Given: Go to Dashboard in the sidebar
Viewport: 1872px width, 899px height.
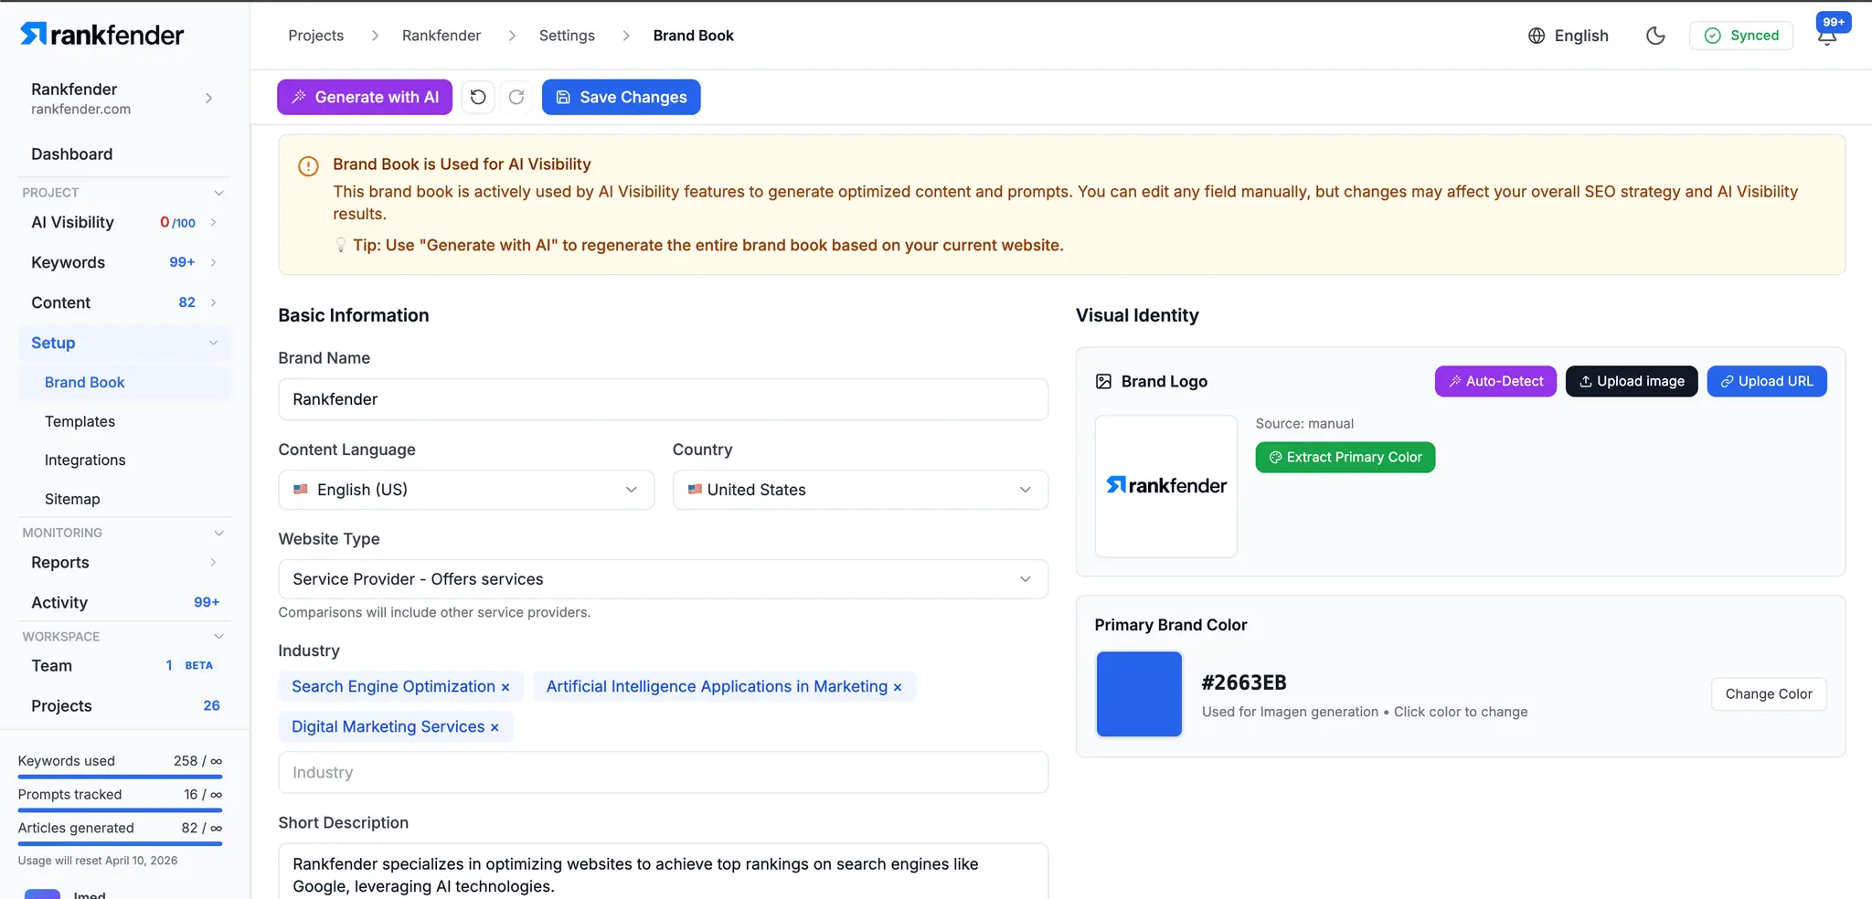Looking at the screenshot, I should 72,154.
